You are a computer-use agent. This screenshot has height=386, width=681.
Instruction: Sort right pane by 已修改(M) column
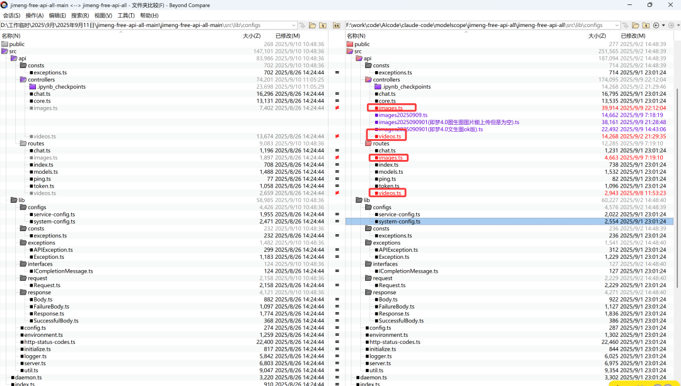(x=633, y=35)
